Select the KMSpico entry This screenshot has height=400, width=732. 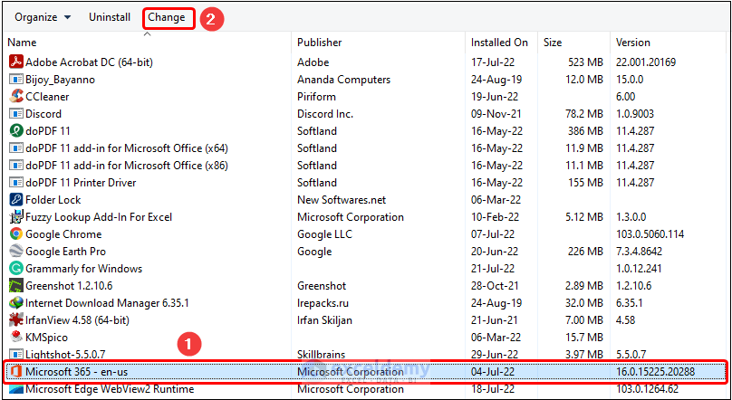(47, 337)
